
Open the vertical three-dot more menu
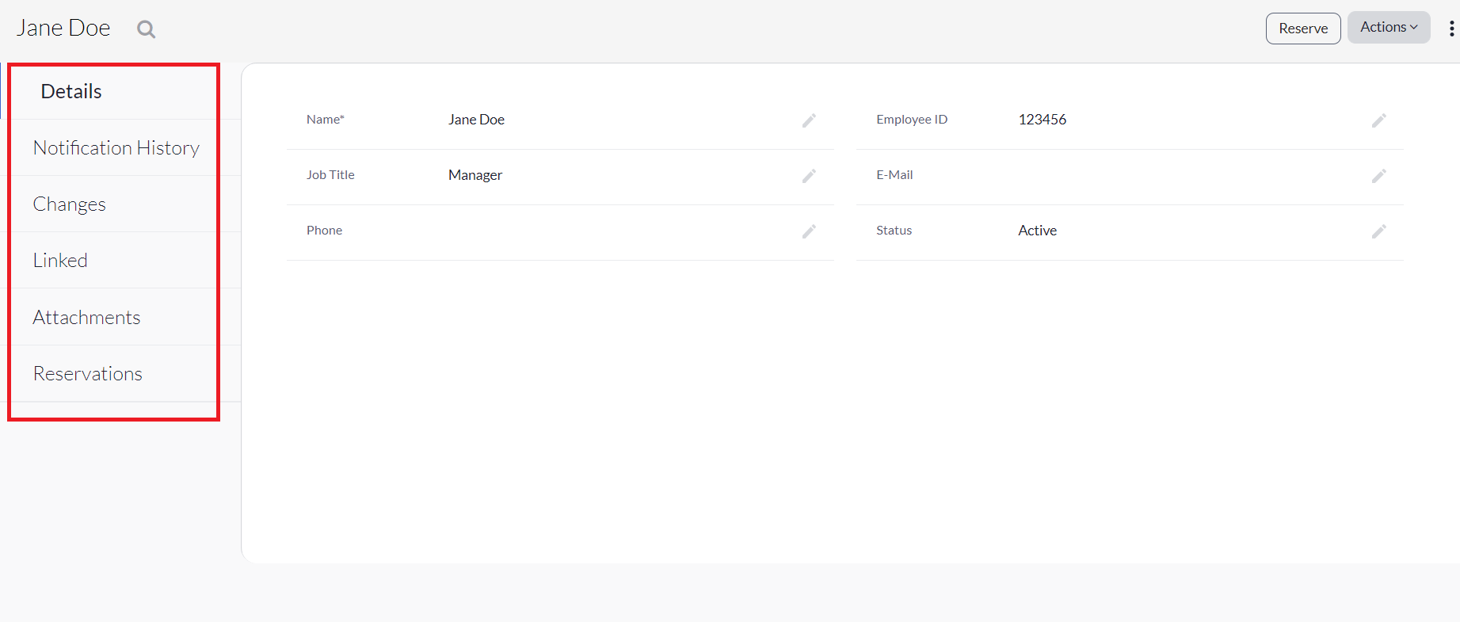click(1451, 29)
